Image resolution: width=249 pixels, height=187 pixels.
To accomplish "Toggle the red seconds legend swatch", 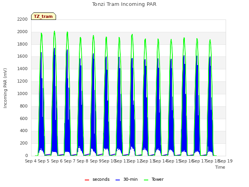I will click(87, 180).
